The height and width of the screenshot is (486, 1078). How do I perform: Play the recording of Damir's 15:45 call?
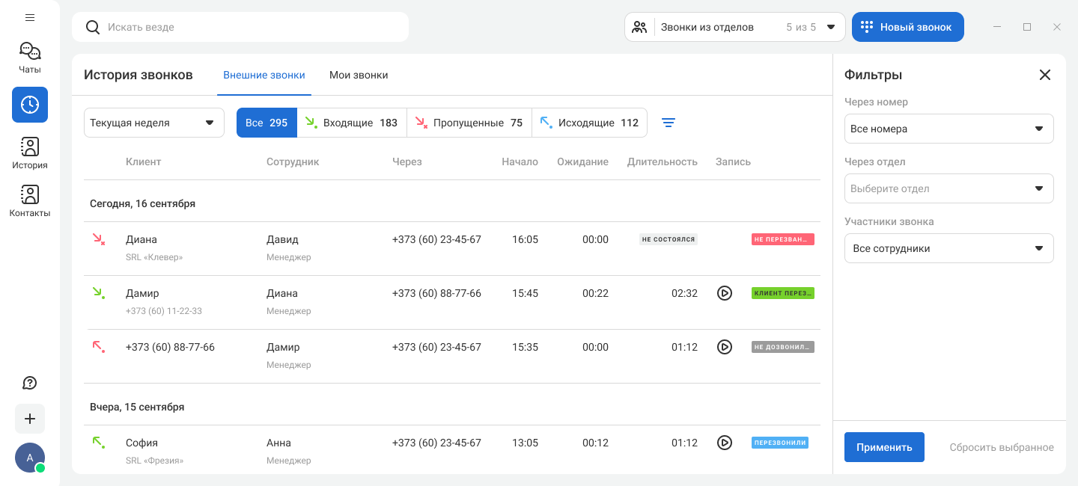pyautogui.click(x=724, y=293)
